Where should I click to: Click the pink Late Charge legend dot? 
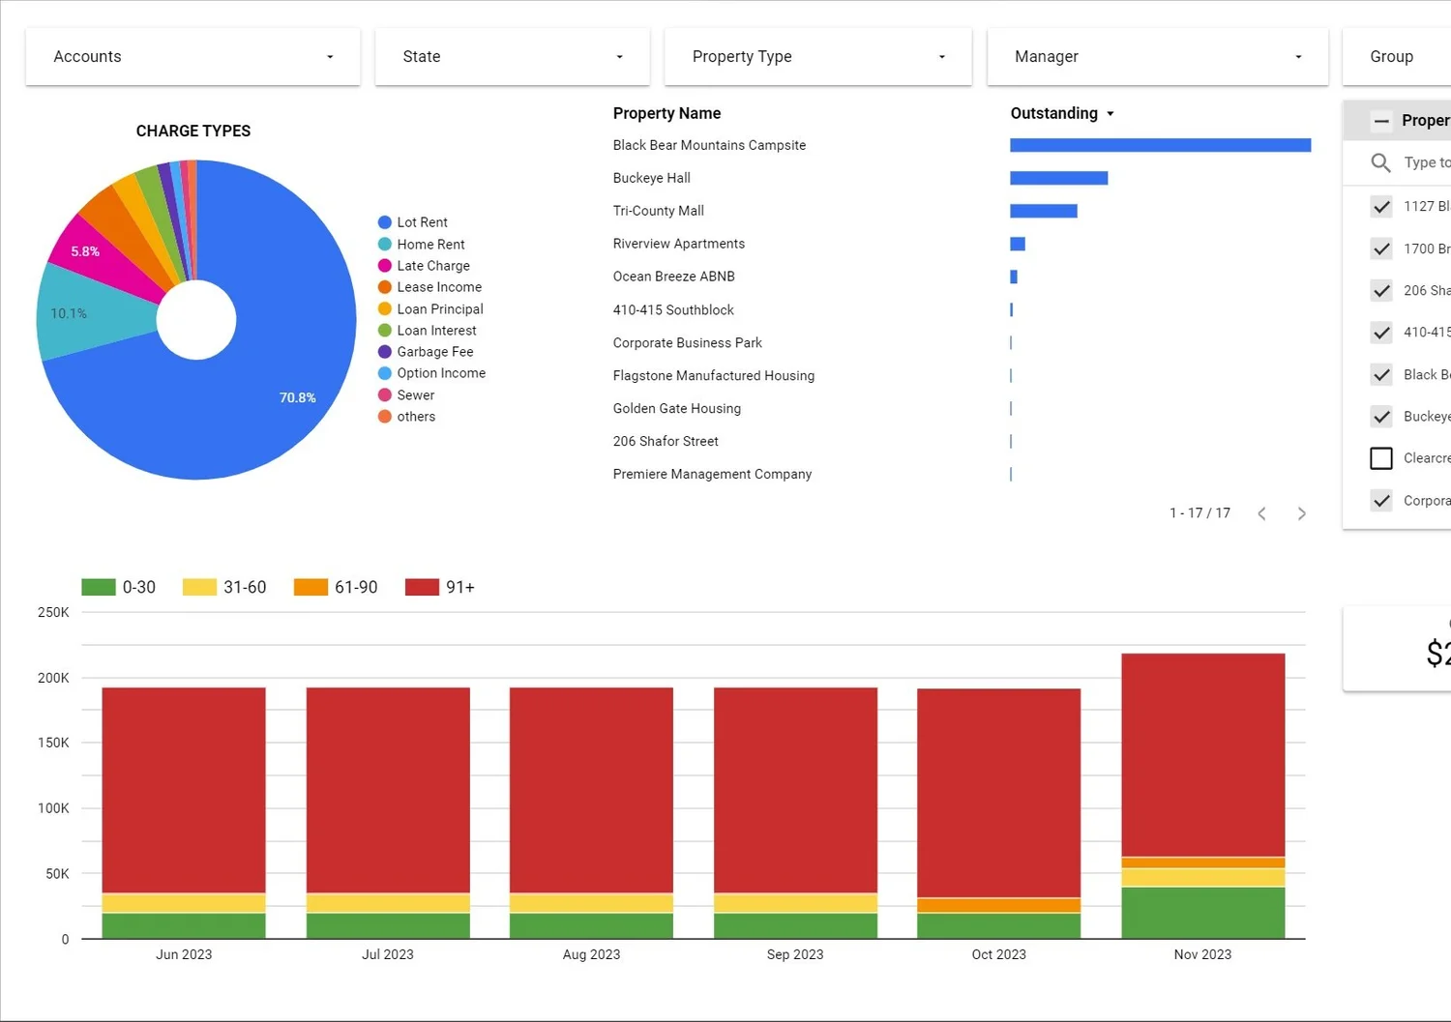pyautogui.click(x=384, y=265)
